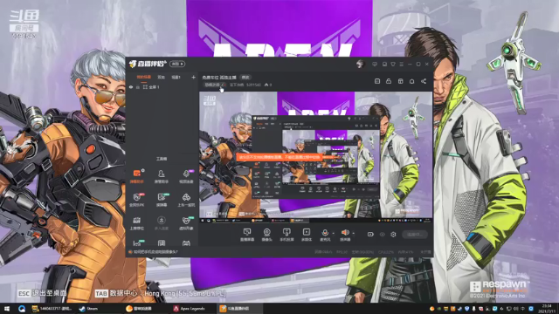
Task: Select the first scene tab (orange)
Action: point(143,78)
